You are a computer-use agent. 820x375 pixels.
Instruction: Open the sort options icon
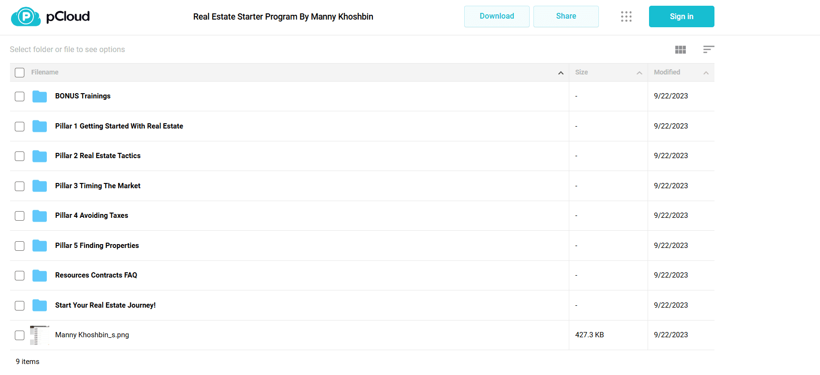tap(709, 49)
